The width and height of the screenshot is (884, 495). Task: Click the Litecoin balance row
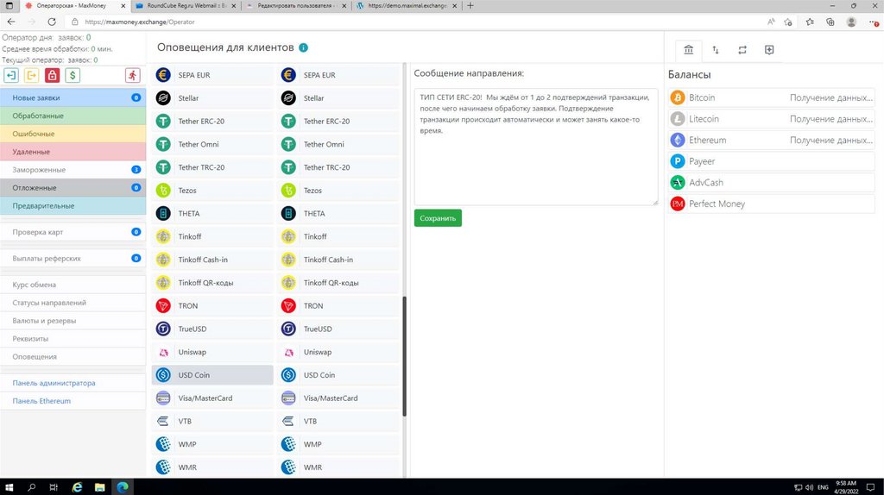(771, 119)
